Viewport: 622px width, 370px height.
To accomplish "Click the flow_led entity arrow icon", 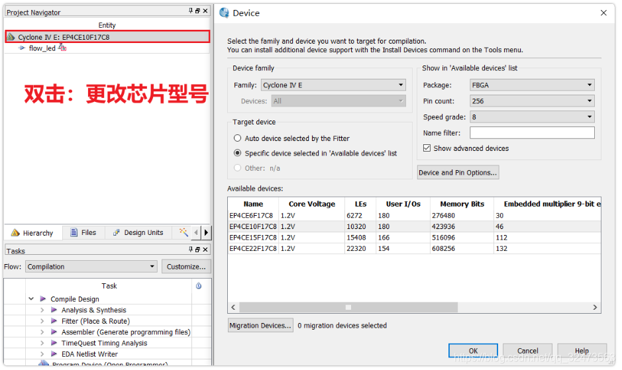I will pyautogui.click(x=22, y=48).
